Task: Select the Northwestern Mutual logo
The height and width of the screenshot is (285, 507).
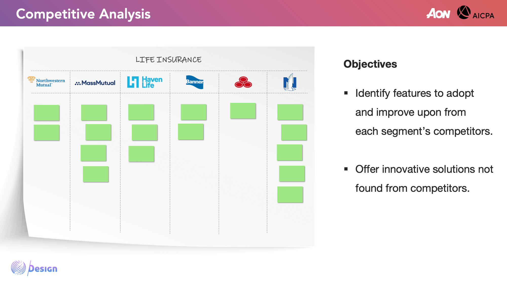Action: tap(46, 82)
